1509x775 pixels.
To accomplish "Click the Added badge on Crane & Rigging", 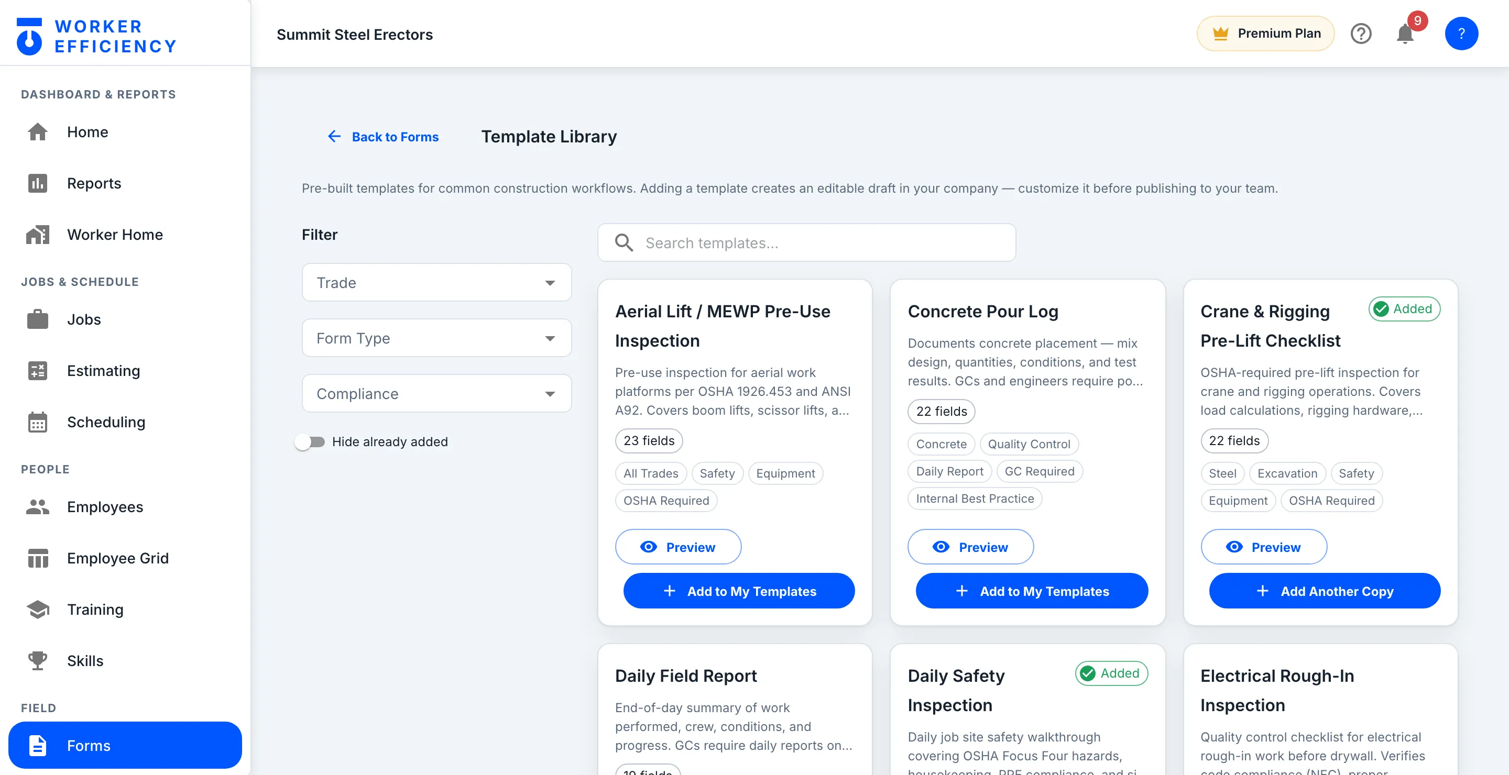I will click(x=1404, y=309).
